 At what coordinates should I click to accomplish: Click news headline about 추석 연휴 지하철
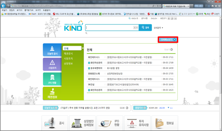(85, 108)
